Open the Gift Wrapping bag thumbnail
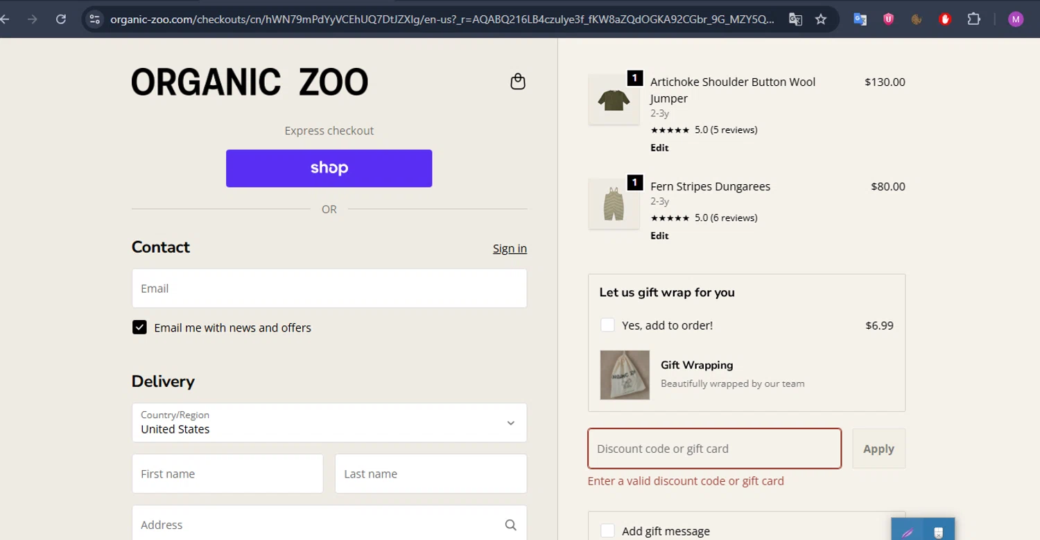Image resolution: width=1040 pixels, height=540 pixels. click(x=625, y=375)
